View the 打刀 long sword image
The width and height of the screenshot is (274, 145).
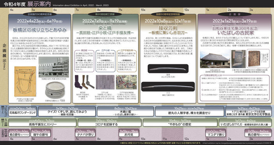(168, 87)
